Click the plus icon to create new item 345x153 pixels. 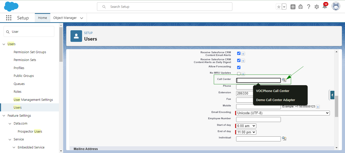coord(293,7)
